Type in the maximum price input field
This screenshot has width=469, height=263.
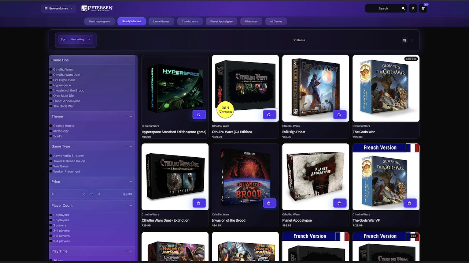pos(115,194)
